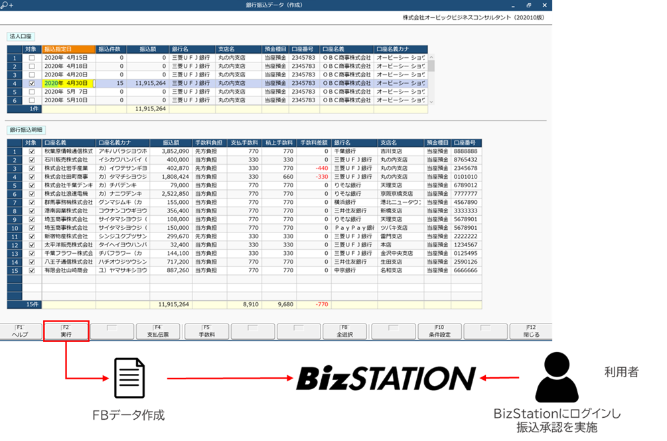Toggle checkbox for 2020年 4月18日 row
Screen dimensions: 667x441
click(x=31, y=66)
